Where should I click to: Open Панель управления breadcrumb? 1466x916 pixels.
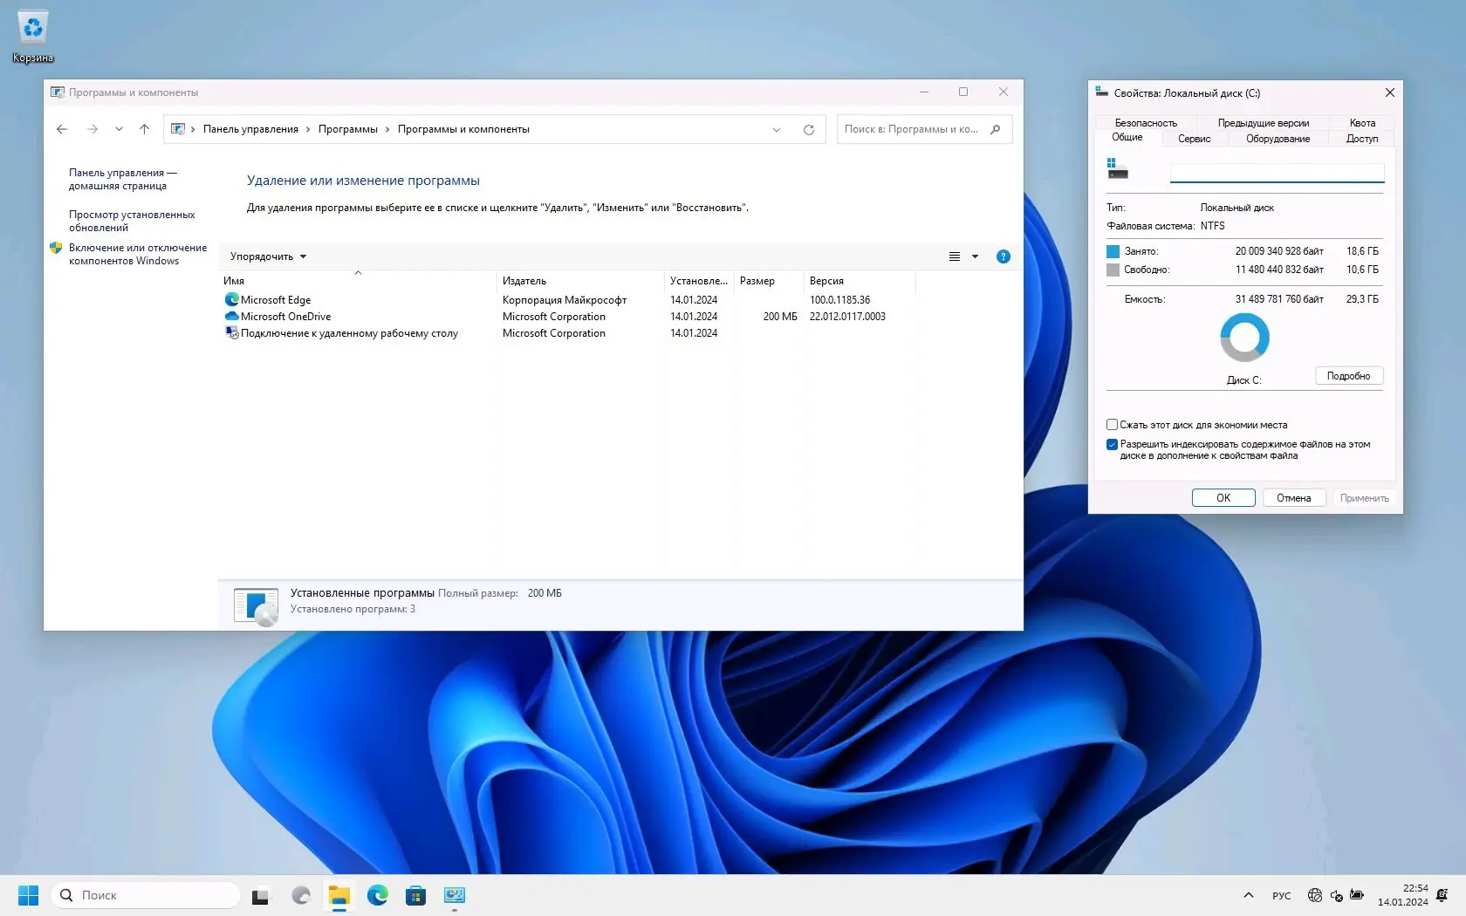coord(250,129)
